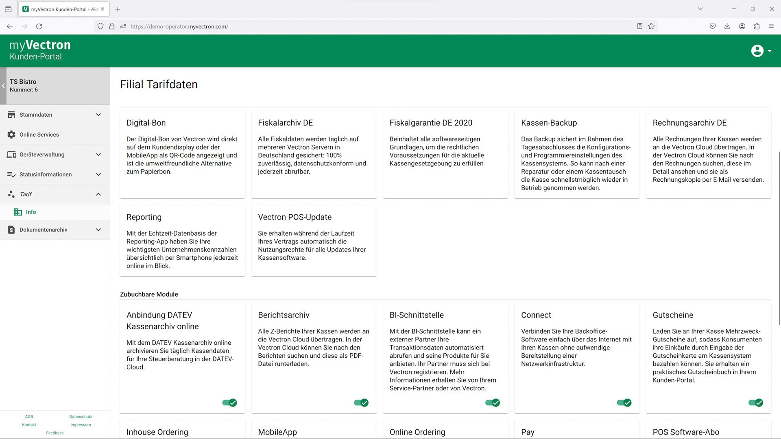
Task: Click the Dokumentenarchiv document icon
Action: point(11,230)
